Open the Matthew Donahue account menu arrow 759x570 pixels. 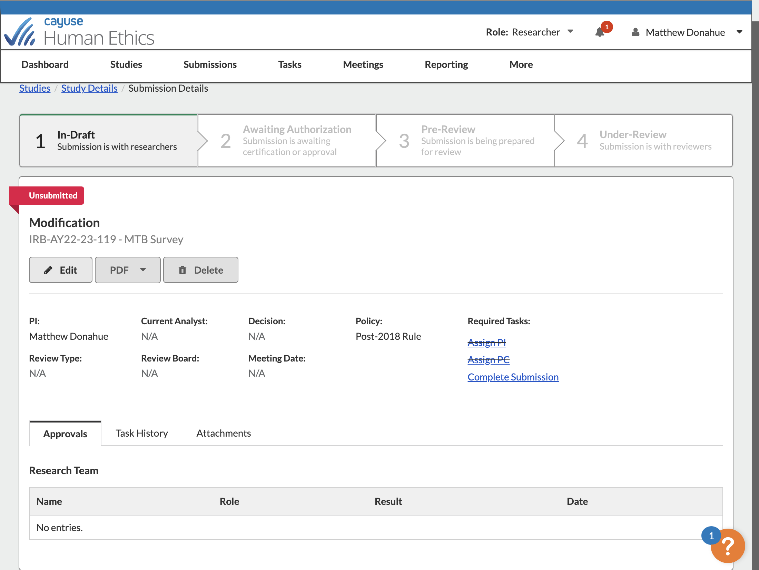click(x=739, y=32)
